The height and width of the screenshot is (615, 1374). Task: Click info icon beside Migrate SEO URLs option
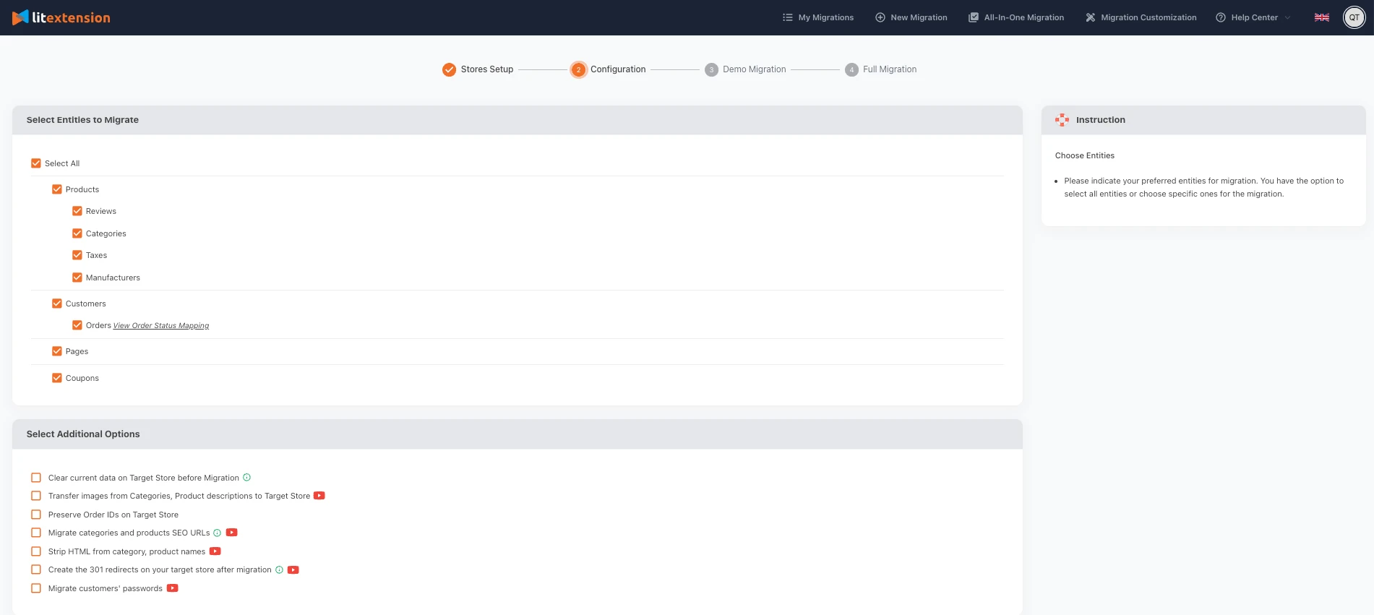click(x=217, y=533)
